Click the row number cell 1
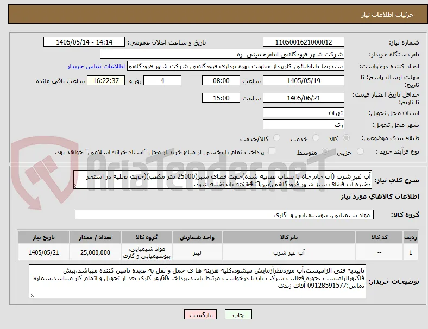 pos(411,252)
